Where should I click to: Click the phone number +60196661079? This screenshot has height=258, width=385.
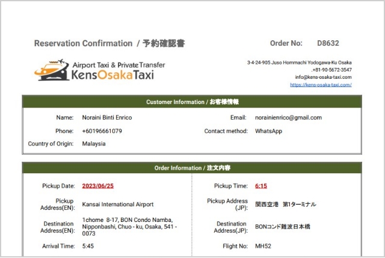click(102, 131)
